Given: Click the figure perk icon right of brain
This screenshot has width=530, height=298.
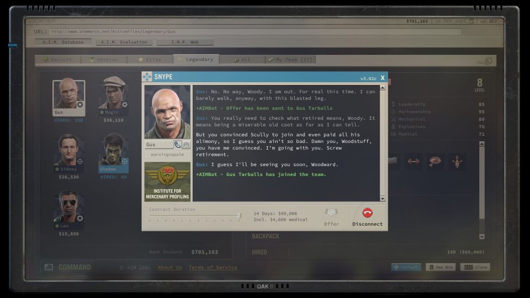Looking at the screenshot, I should tap(457, 162).
